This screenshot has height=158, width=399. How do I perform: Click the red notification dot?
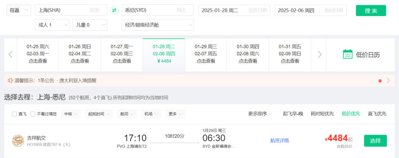[x=380, y=81]
